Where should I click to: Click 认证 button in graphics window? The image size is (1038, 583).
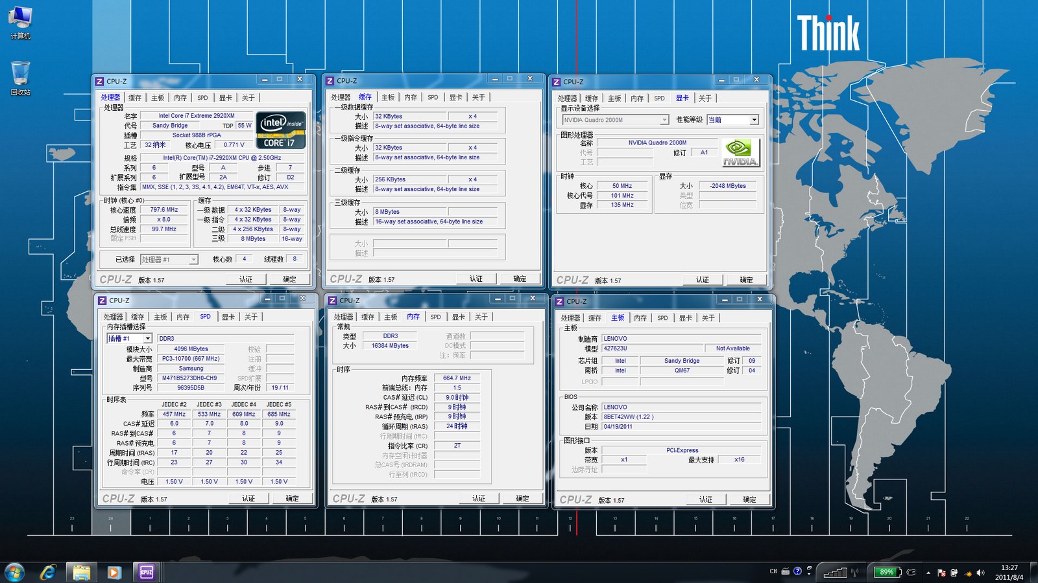(x=703, y=280)
